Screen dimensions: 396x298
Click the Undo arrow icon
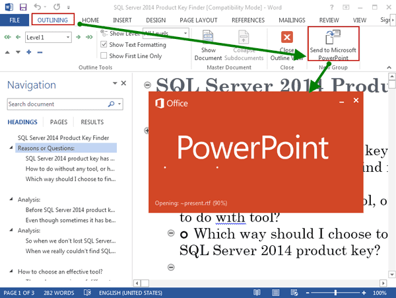coord(38,7)
